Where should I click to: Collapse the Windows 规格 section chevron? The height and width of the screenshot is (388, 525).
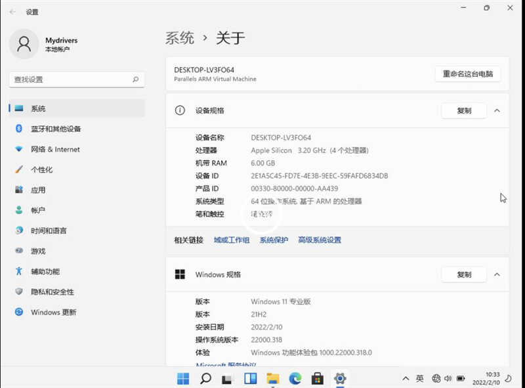(497, 274)
